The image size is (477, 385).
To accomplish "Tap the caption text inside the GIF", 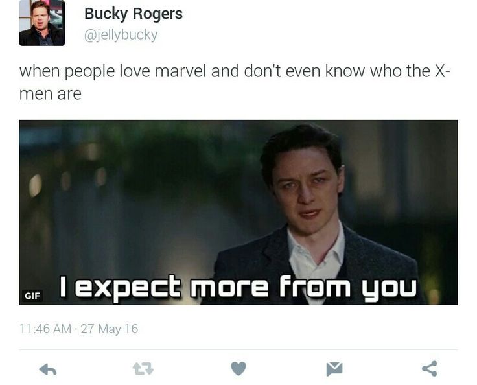I will click(x=238, y=287).
